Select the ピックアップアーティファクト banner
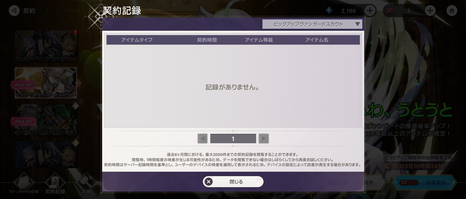 46,120
